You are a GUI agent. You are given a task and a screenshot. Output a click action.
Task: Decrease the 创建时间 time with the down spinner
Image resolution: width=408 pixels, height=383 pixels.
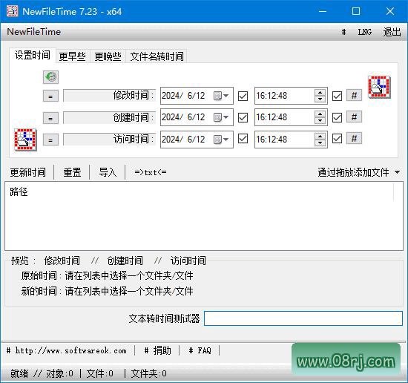tap(320, 121)
